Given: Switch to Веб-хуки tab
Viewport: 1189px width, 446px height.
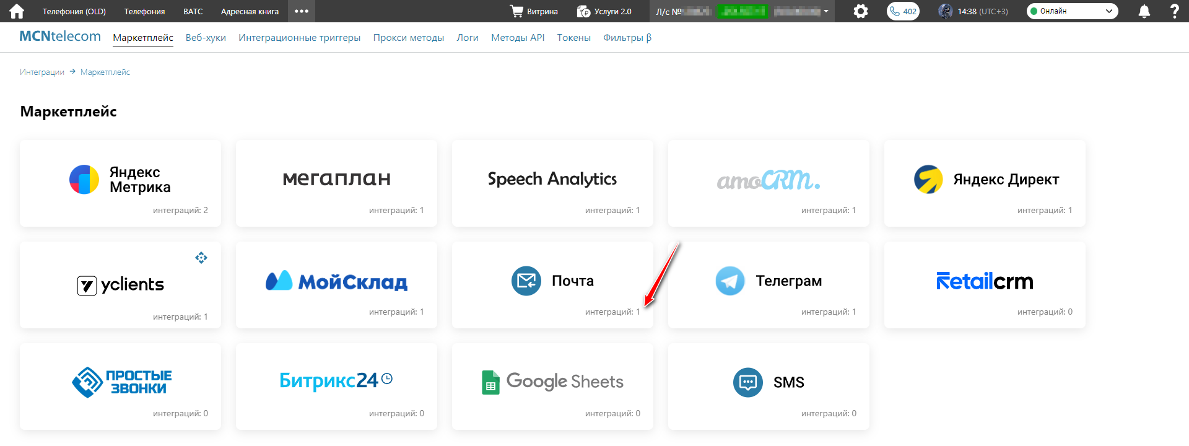Looking at the screenshot, I should click(x=206, y=38).
